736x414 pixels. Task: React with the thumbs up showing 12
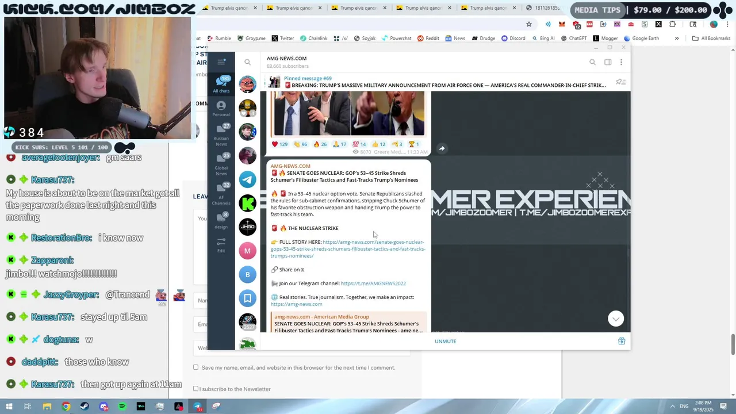coord(378,144)
